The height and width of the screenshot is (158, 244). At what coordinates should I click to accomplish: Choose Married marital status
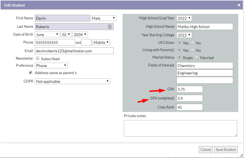[197, 57]
